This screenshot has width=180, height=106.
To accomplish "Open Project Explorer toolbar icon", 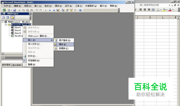I will click(63, 10).
